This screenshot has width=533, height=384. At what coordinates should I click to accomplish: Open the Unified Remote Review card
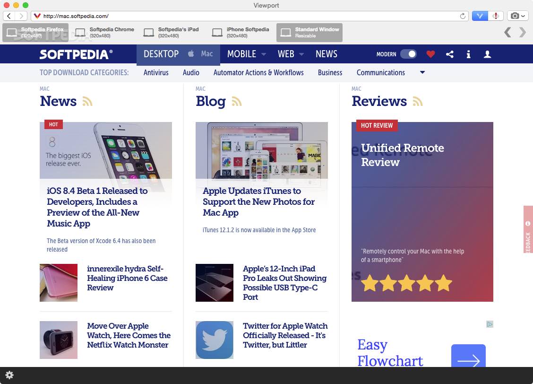[x=422, y=211]
